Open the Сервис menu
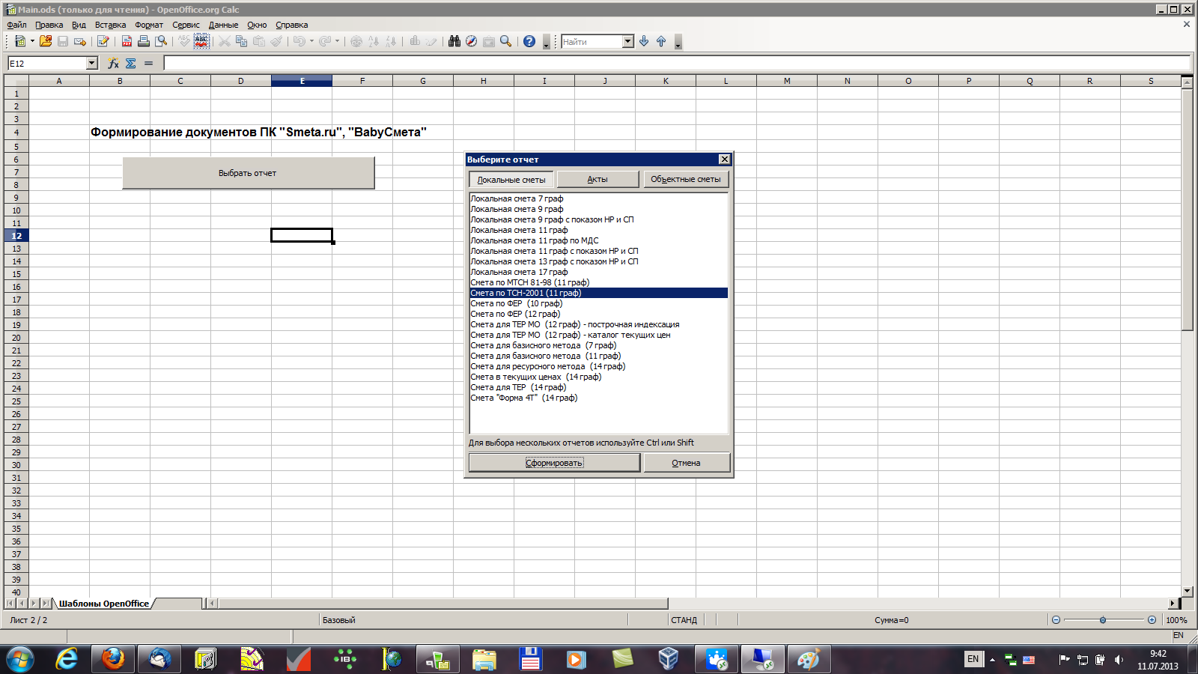The height and width of the screenshot is (674, 1198). click(x=186, y=25)
